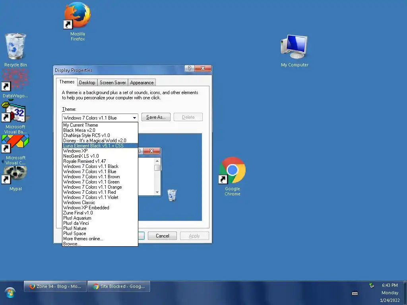This screenshot has width=407, height=305.
Task: Select More themes online... entry
Action: click(100, 239)
